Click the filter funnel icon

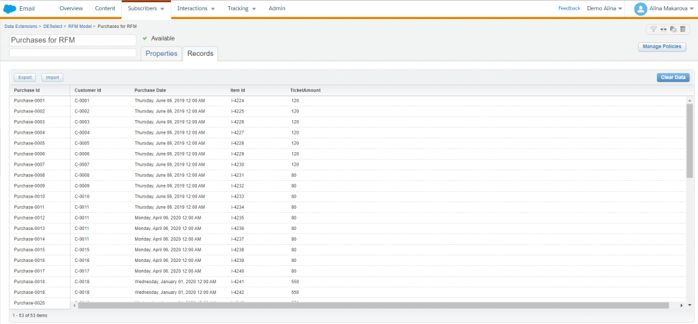point(653,29)
